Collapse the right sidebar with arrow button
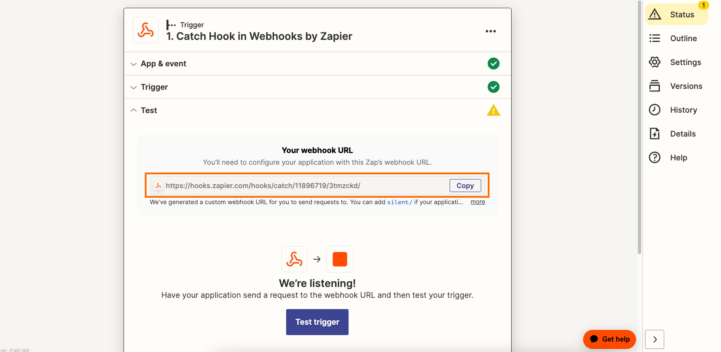 [655, 339]
